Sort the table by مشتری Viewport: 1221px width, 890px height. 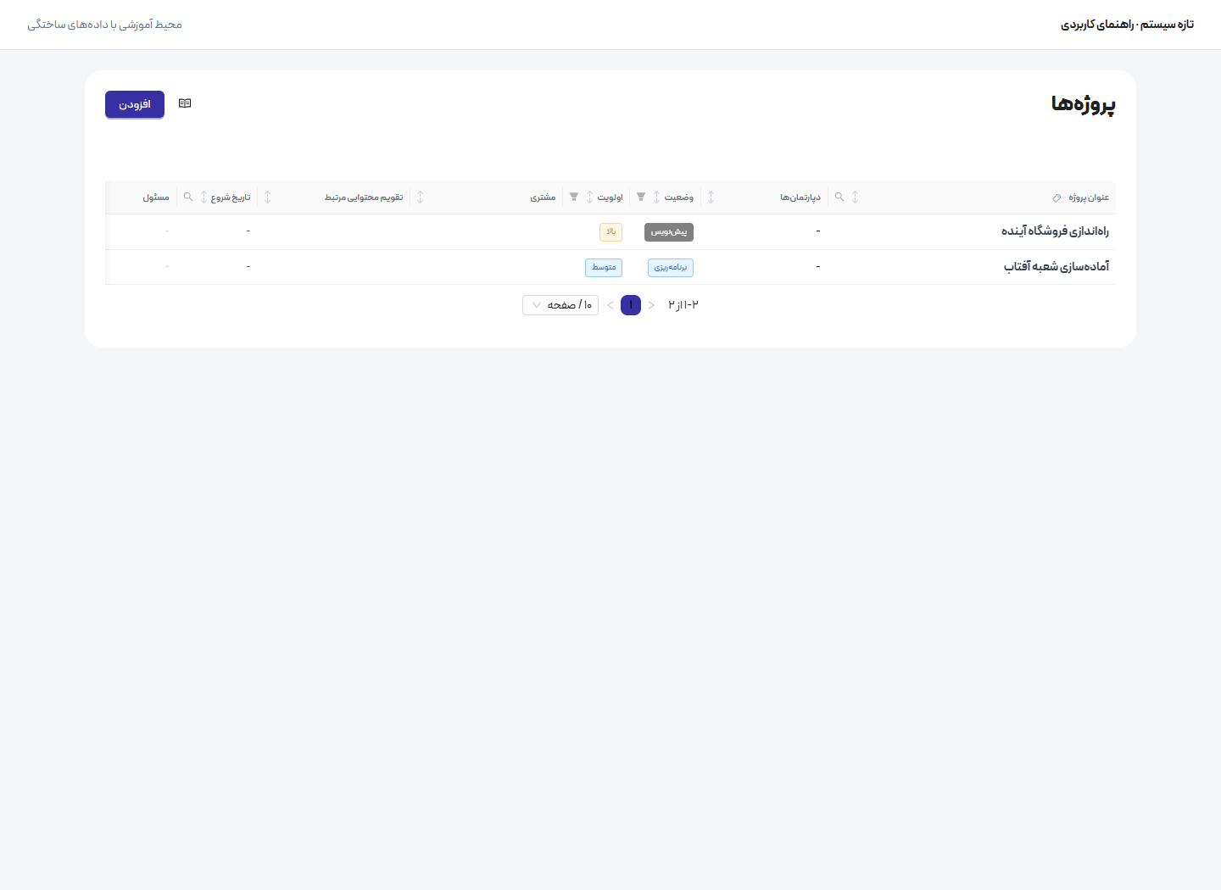pos(420,197)
